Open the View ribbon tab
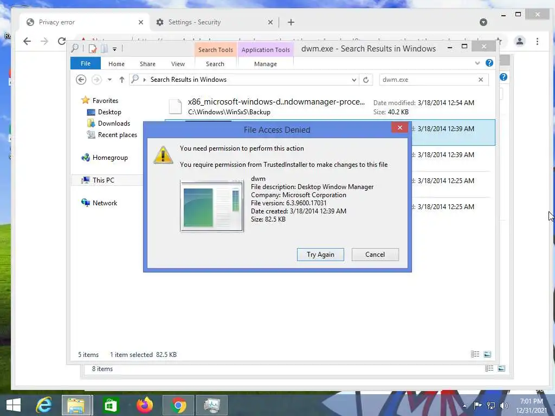555x416 pixels. pos(178,64)
